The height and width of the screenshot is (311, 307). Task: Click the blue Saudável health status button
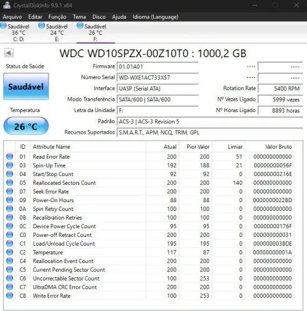tap(26, 86)
